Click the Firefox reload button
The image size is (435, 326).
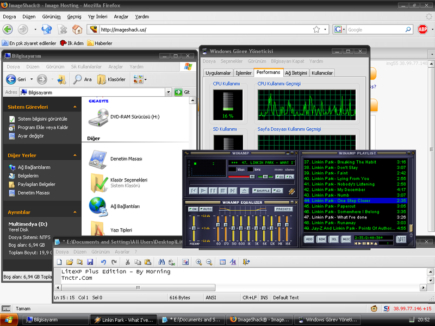pos(47,29)
